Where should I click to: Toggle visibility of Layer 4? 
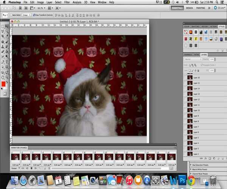pyautogui.click(x=185, y=143)
